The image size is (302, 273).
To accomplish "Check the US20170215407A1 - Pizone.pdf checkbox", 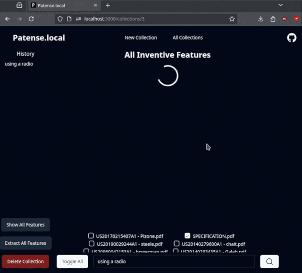I will click(91, 236).
